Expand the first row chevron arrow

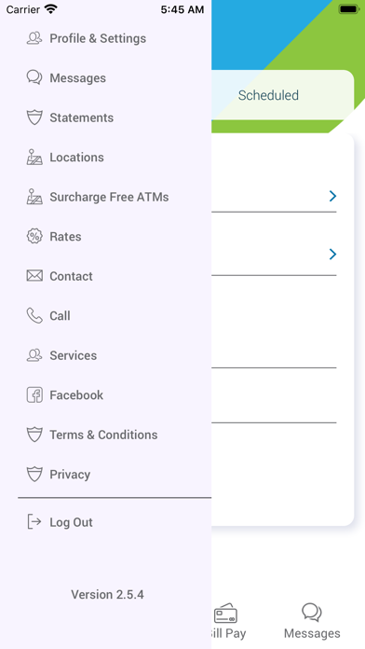coord(332,196)
